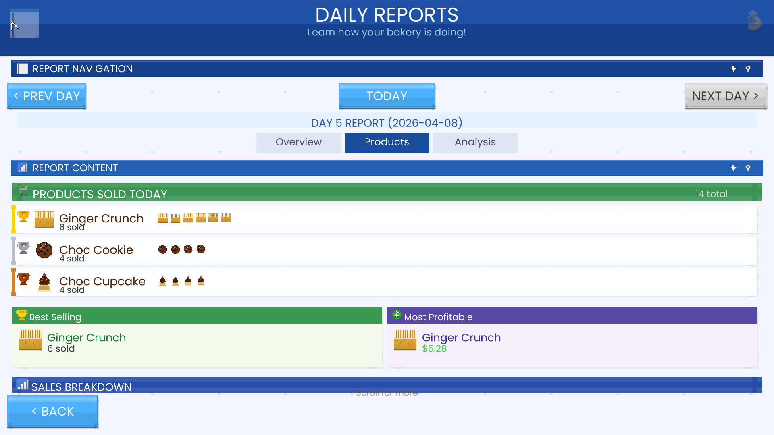Click the bronze trophy beside Choc Cupcake
Viewport: 774px width, 435px height.
(x=24, y=279)
